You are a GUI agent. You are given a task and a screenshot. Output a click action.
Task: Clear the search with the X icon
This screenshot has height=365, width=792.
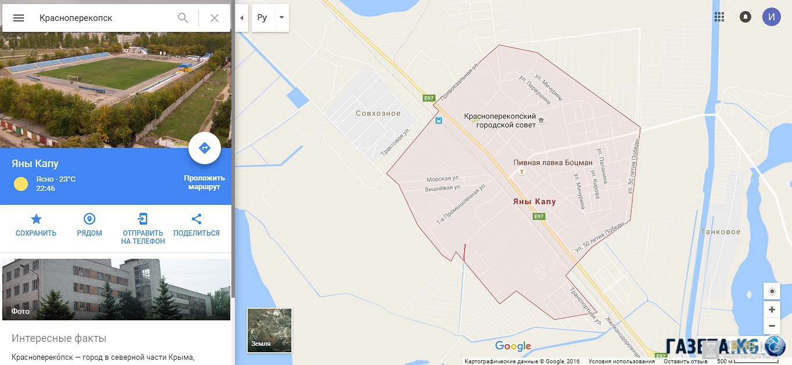click(215, 18)
